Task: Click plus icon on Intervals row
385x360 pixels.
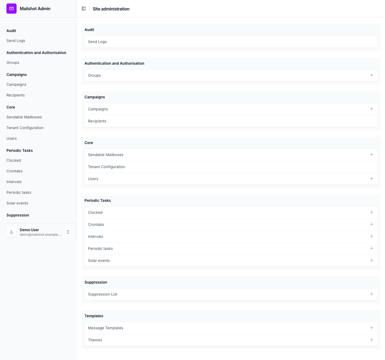Action: (x=372, y=236)
